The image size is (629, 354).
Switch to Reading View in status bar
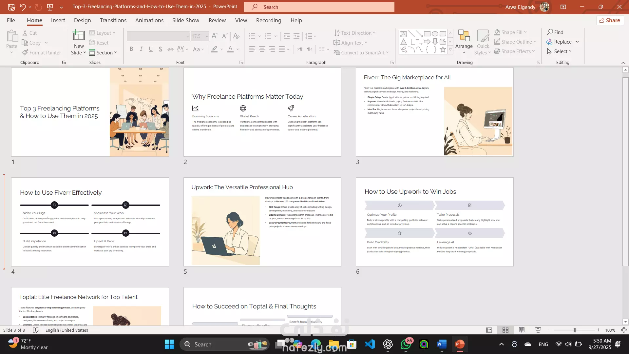[522, 330]
